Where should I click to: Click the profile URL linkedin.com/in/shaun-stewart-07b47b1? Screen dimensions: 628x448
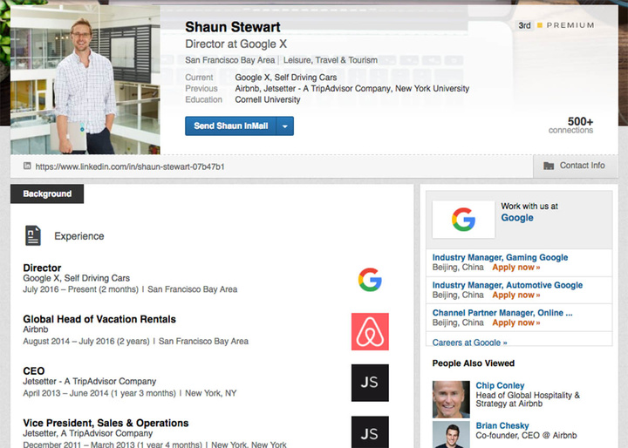click(x=130, y=166)
